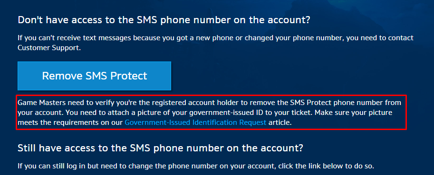Click "meets the requirements on our" text
This screenshot has width=434, height=175.
[70, 122]
